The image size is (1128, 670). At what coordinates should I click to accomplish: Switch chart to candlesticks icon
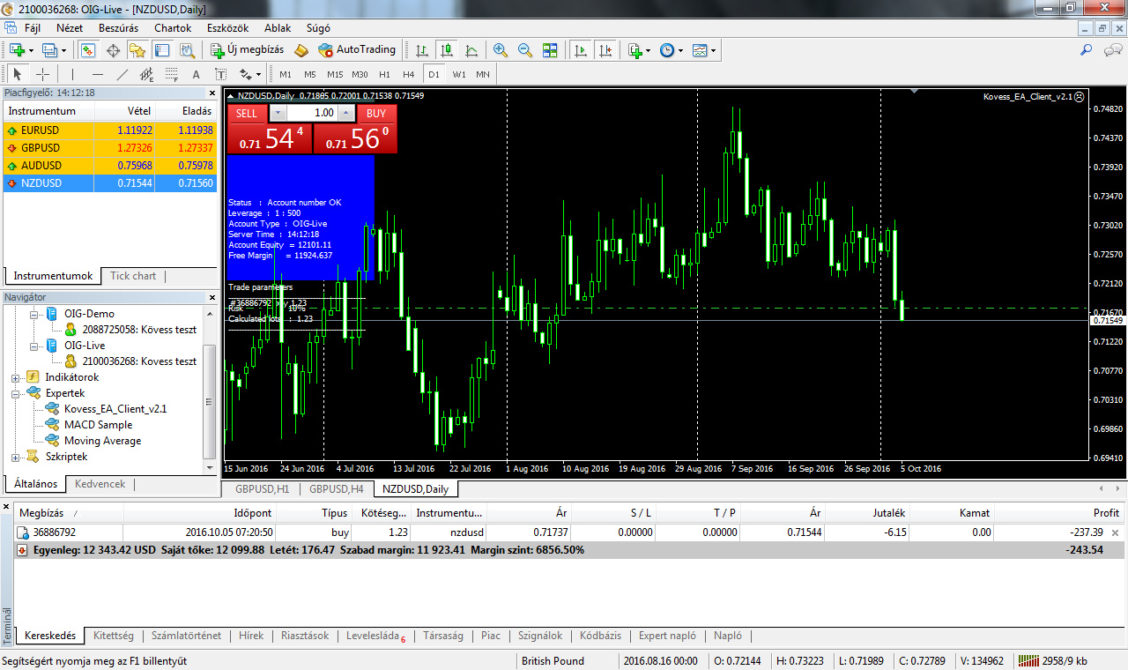click(x=447, y=50)
